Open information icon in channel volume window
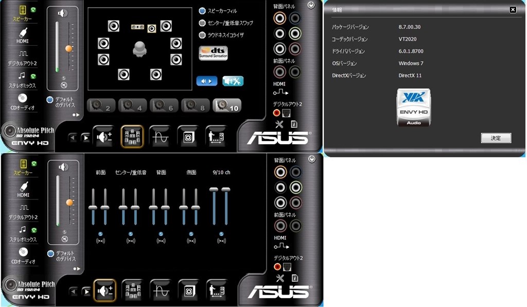This screenshot has height=307, width=527. click(x=295, y=279)
